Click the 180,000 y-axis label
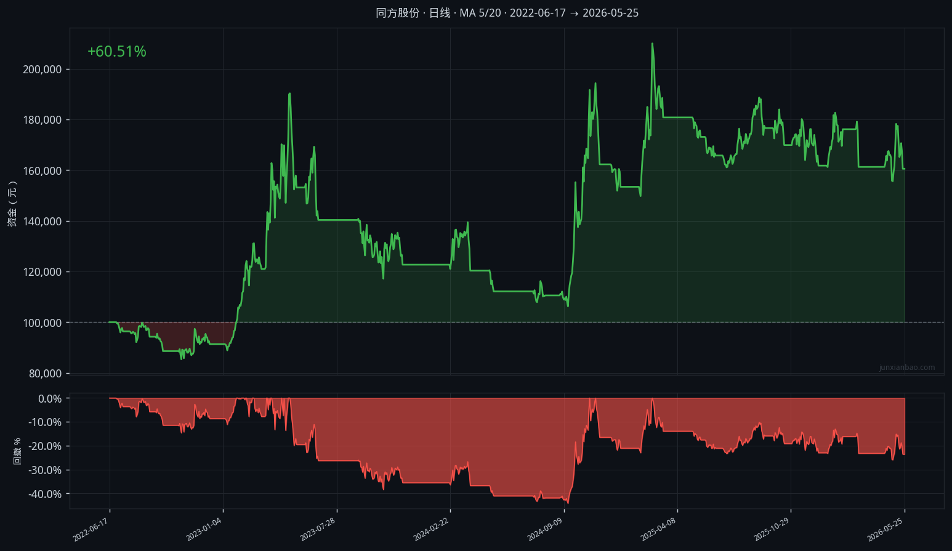 [x=42, y=120]
